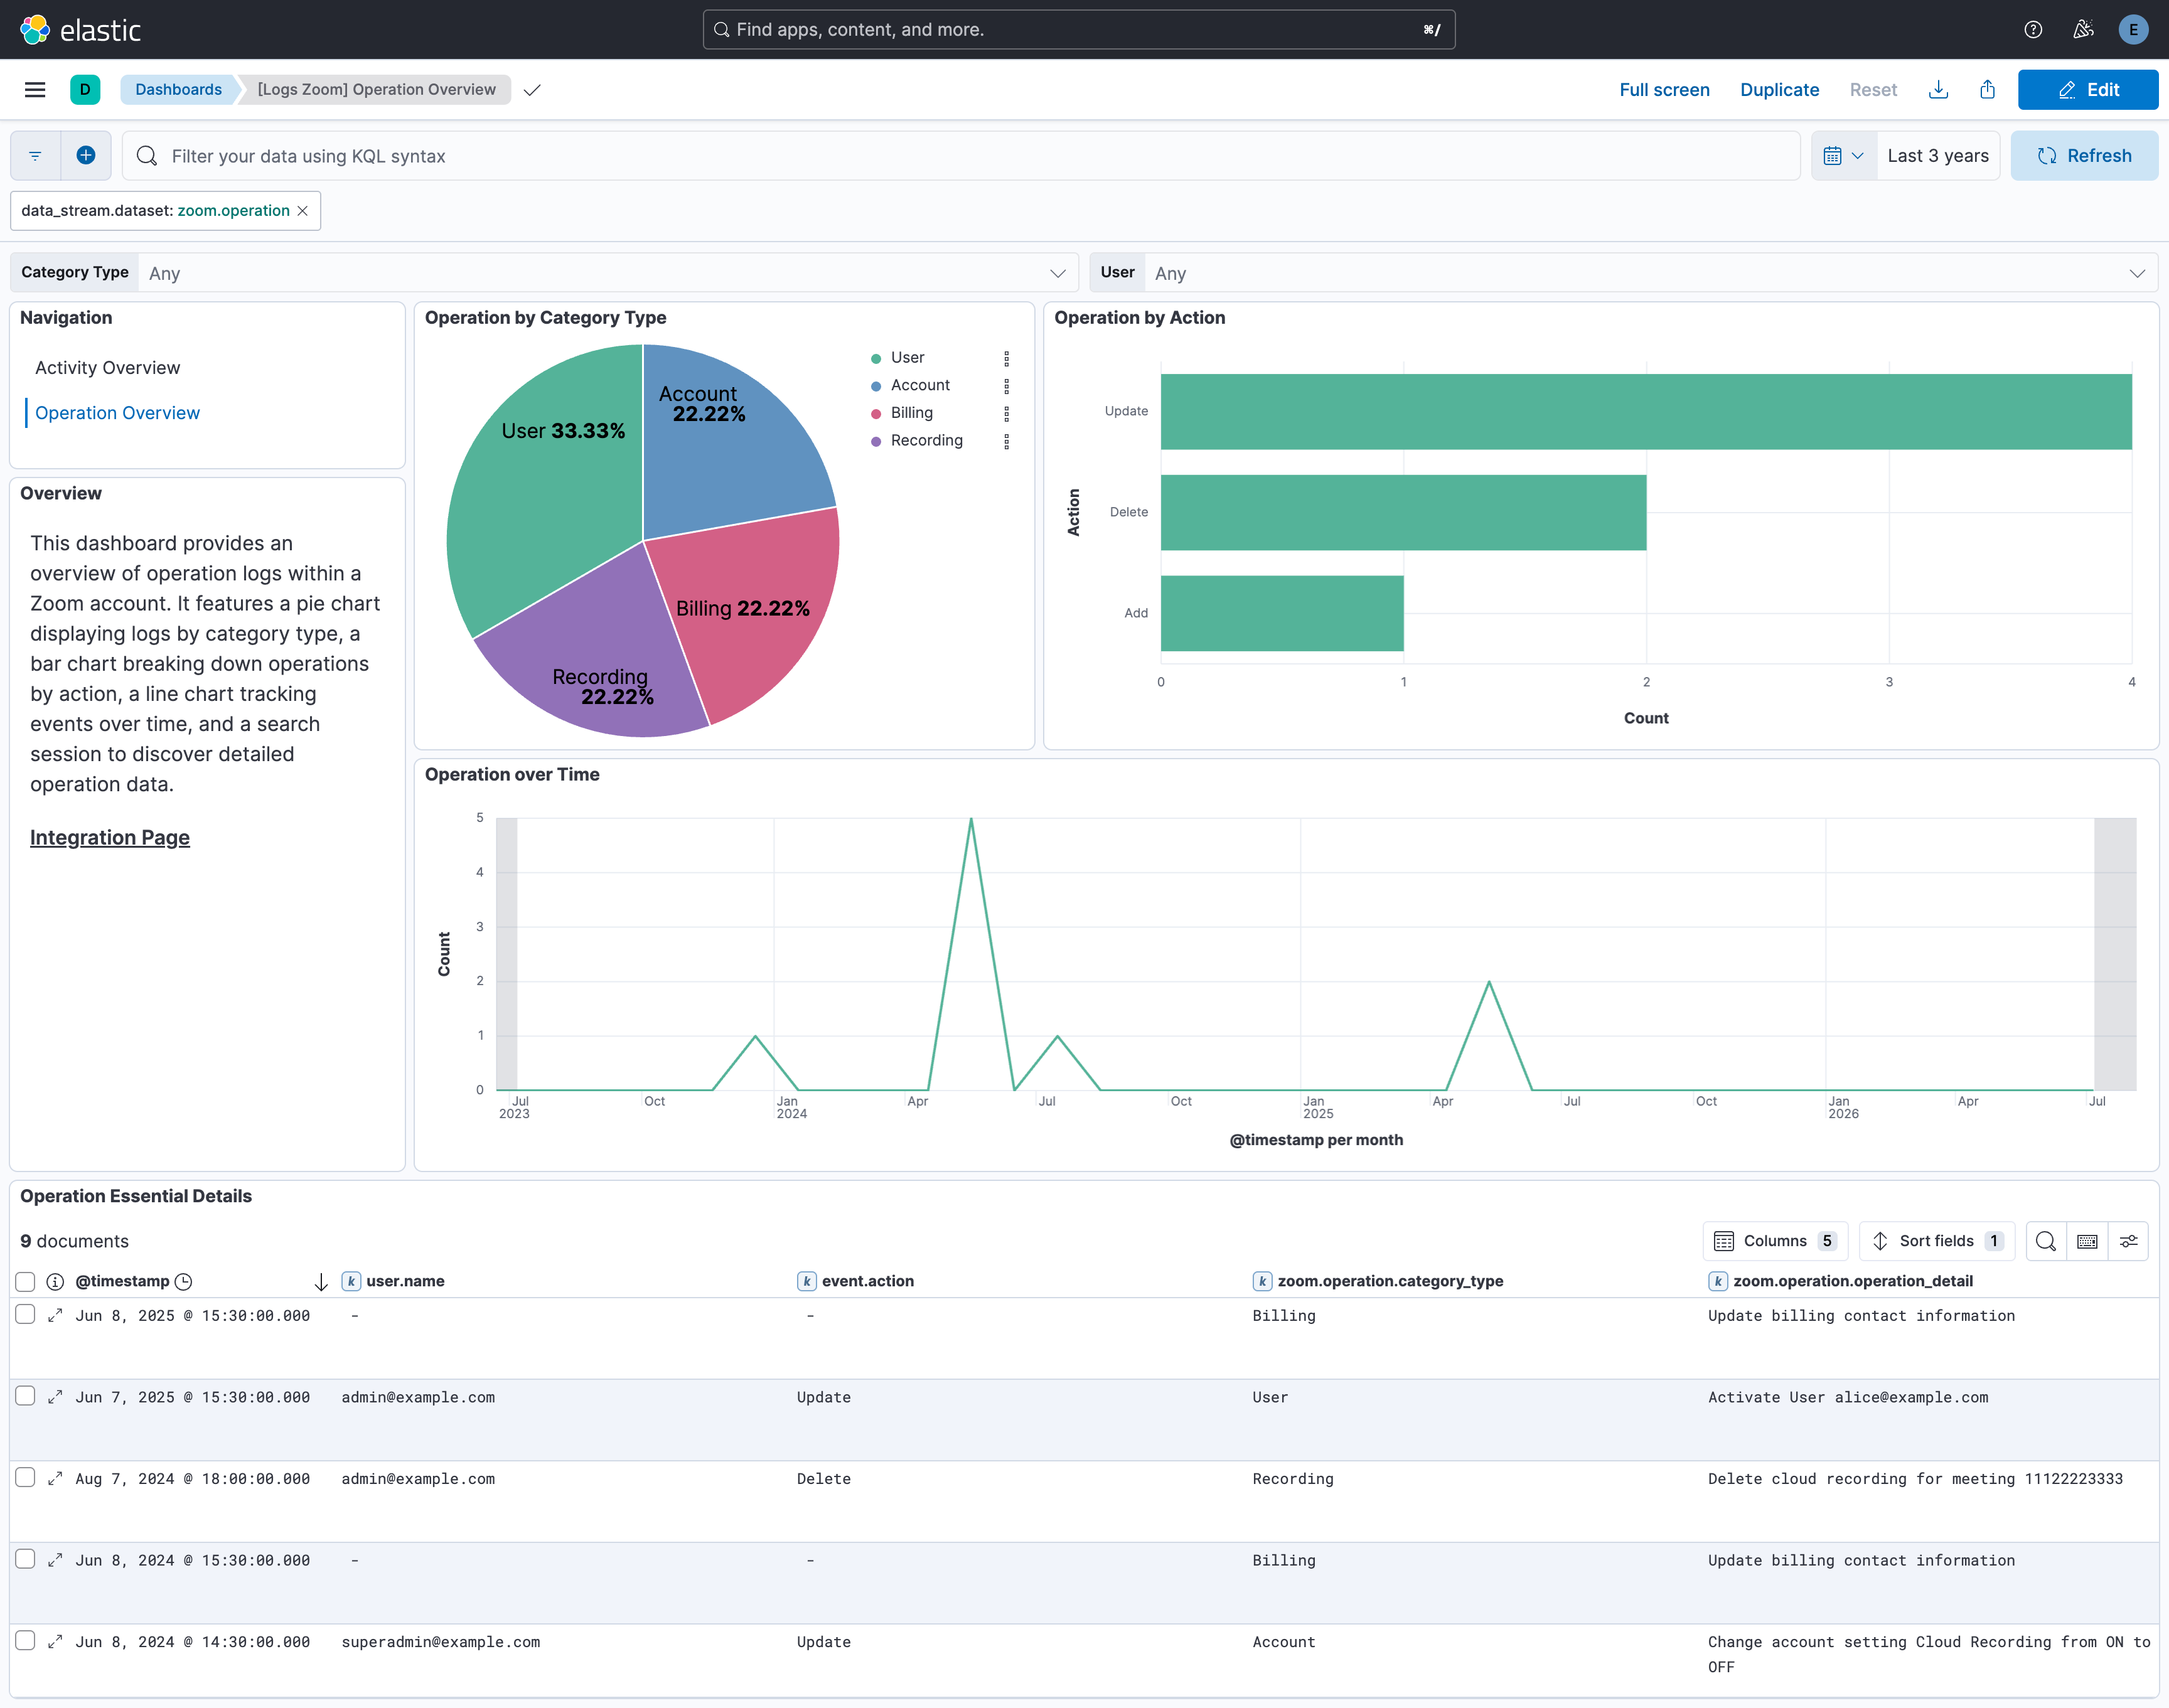Open the Category Type dropdown
The image size is (2169, 1708).
click(x=608, y=273)
